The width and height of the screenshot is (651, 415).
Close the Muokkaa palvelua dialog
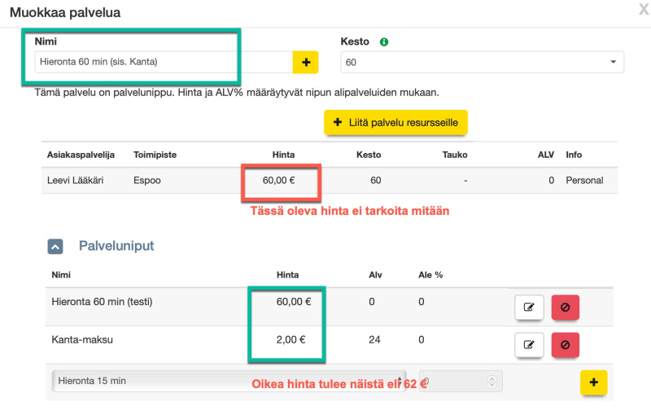pos(644,11)
